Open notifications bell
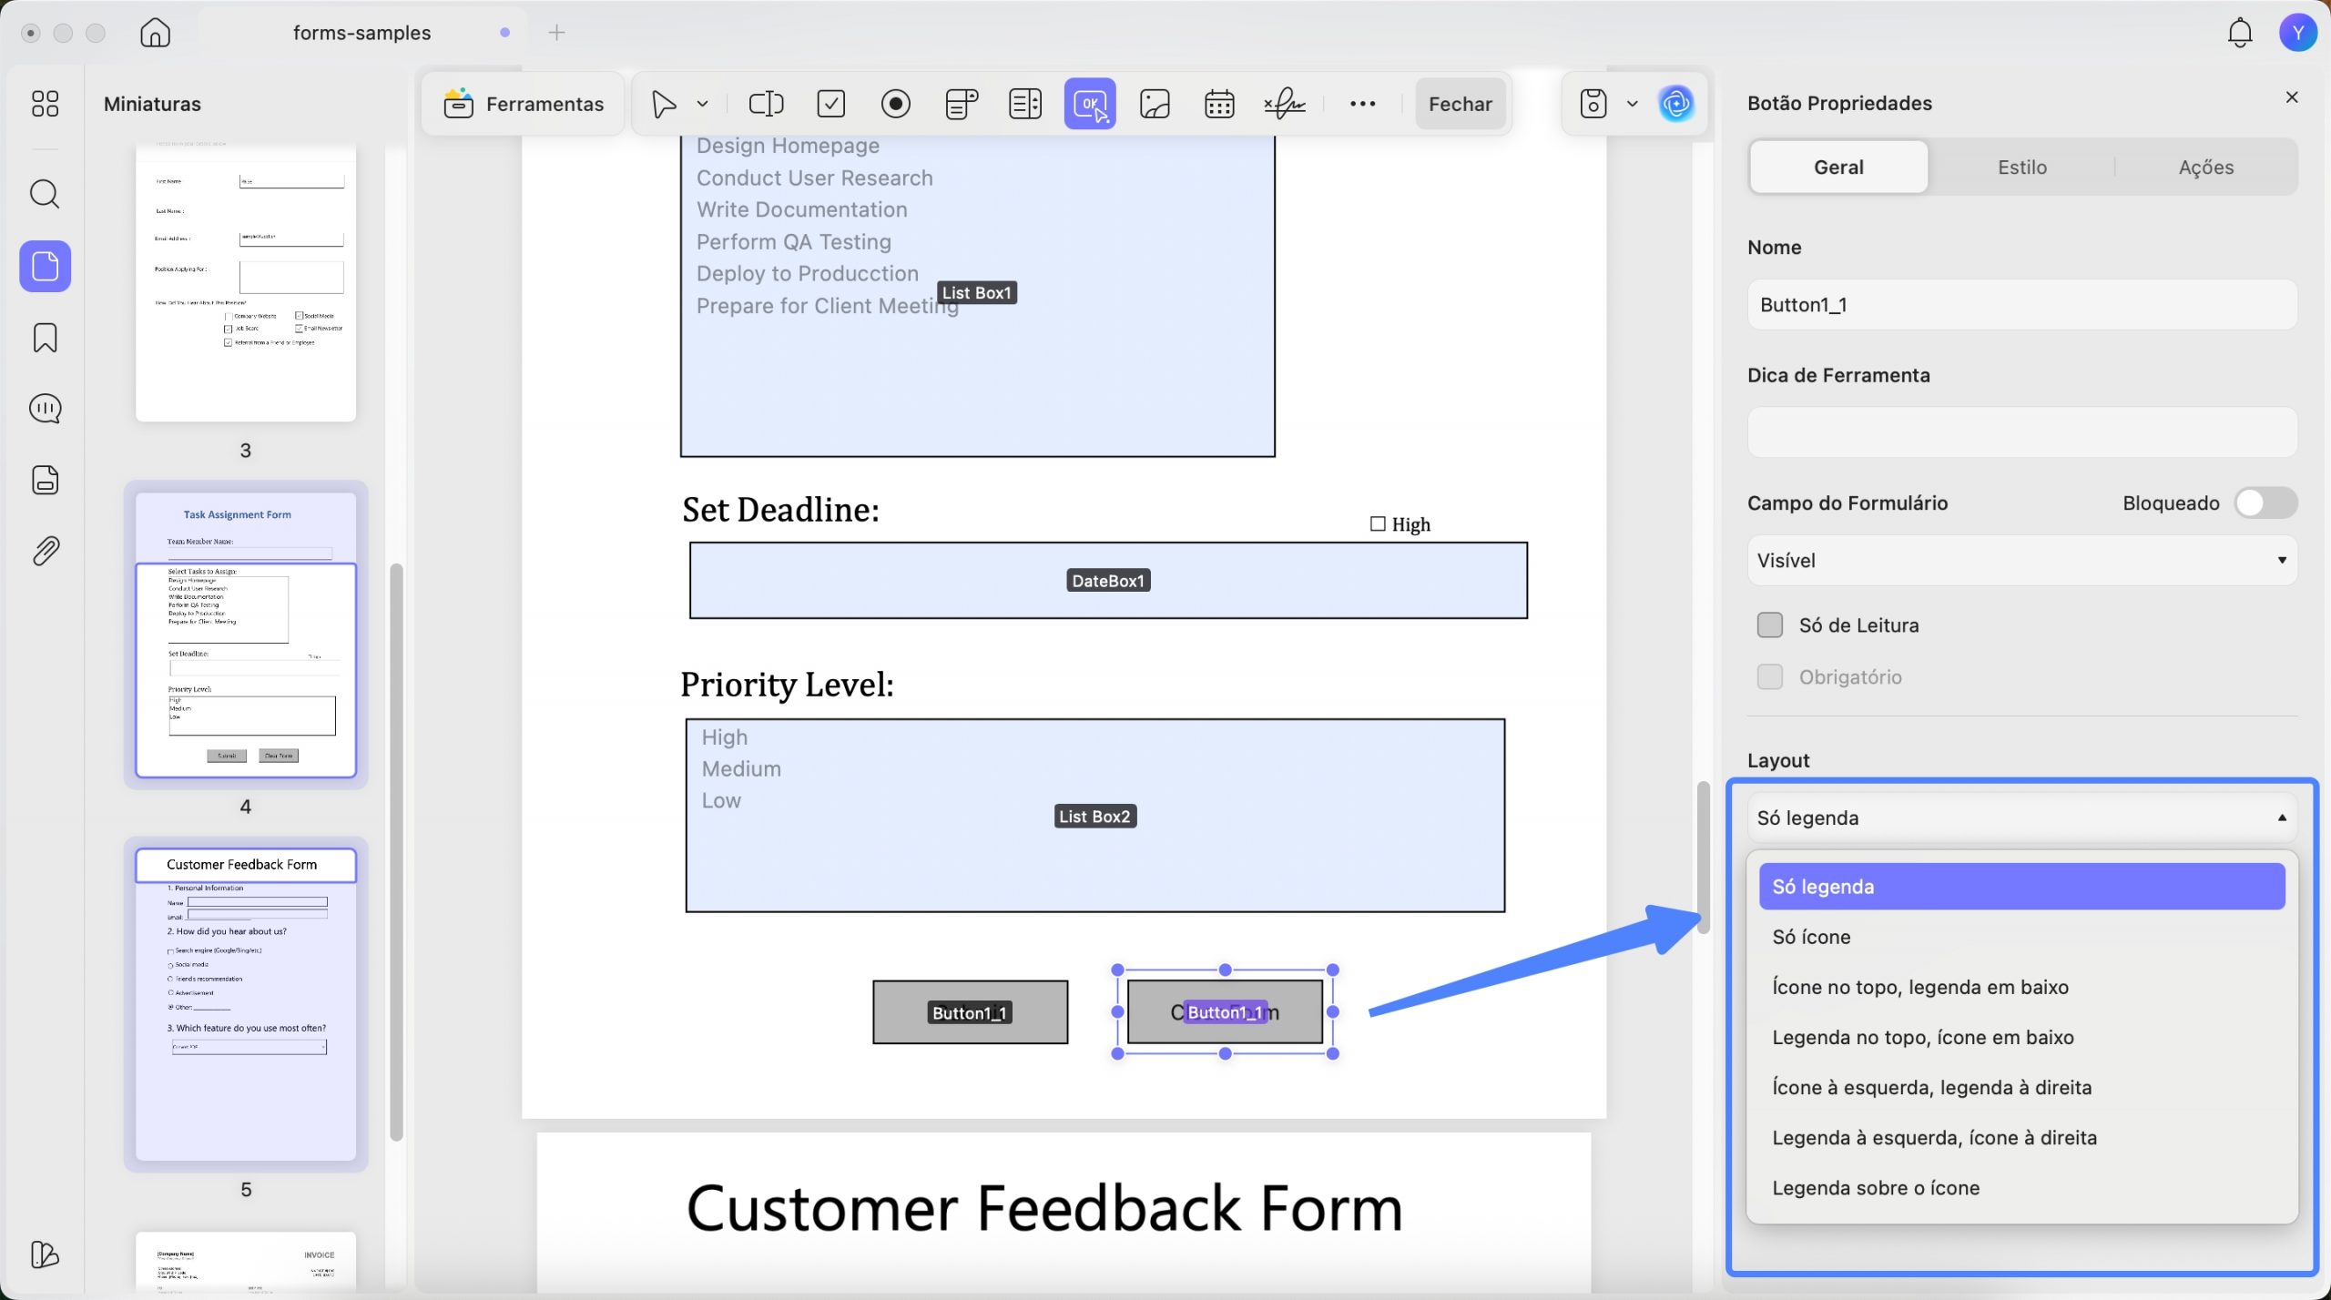Image resolution: width=2331 pixels, height=1300 pixels. 2239,33
